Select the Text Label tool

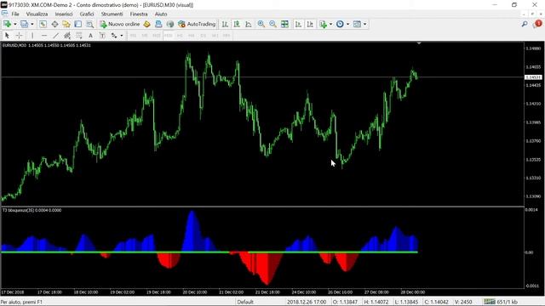coord(102,36)
